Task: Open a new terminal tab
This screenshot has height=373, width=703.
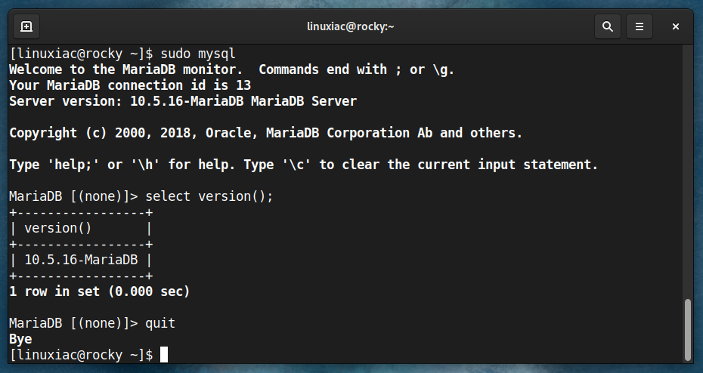Action: (x=26, y=27)
